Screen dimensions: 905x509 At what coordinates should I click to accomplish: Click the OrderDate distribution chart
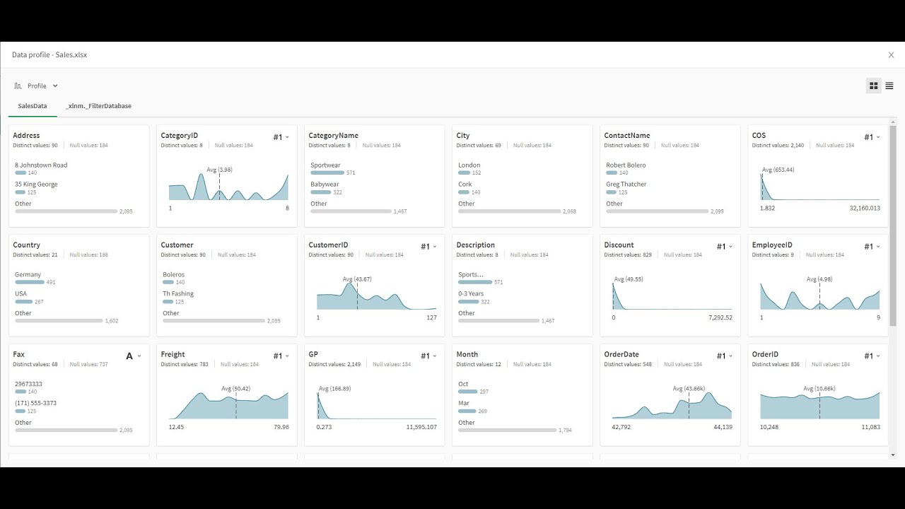[x=672, y=405]
